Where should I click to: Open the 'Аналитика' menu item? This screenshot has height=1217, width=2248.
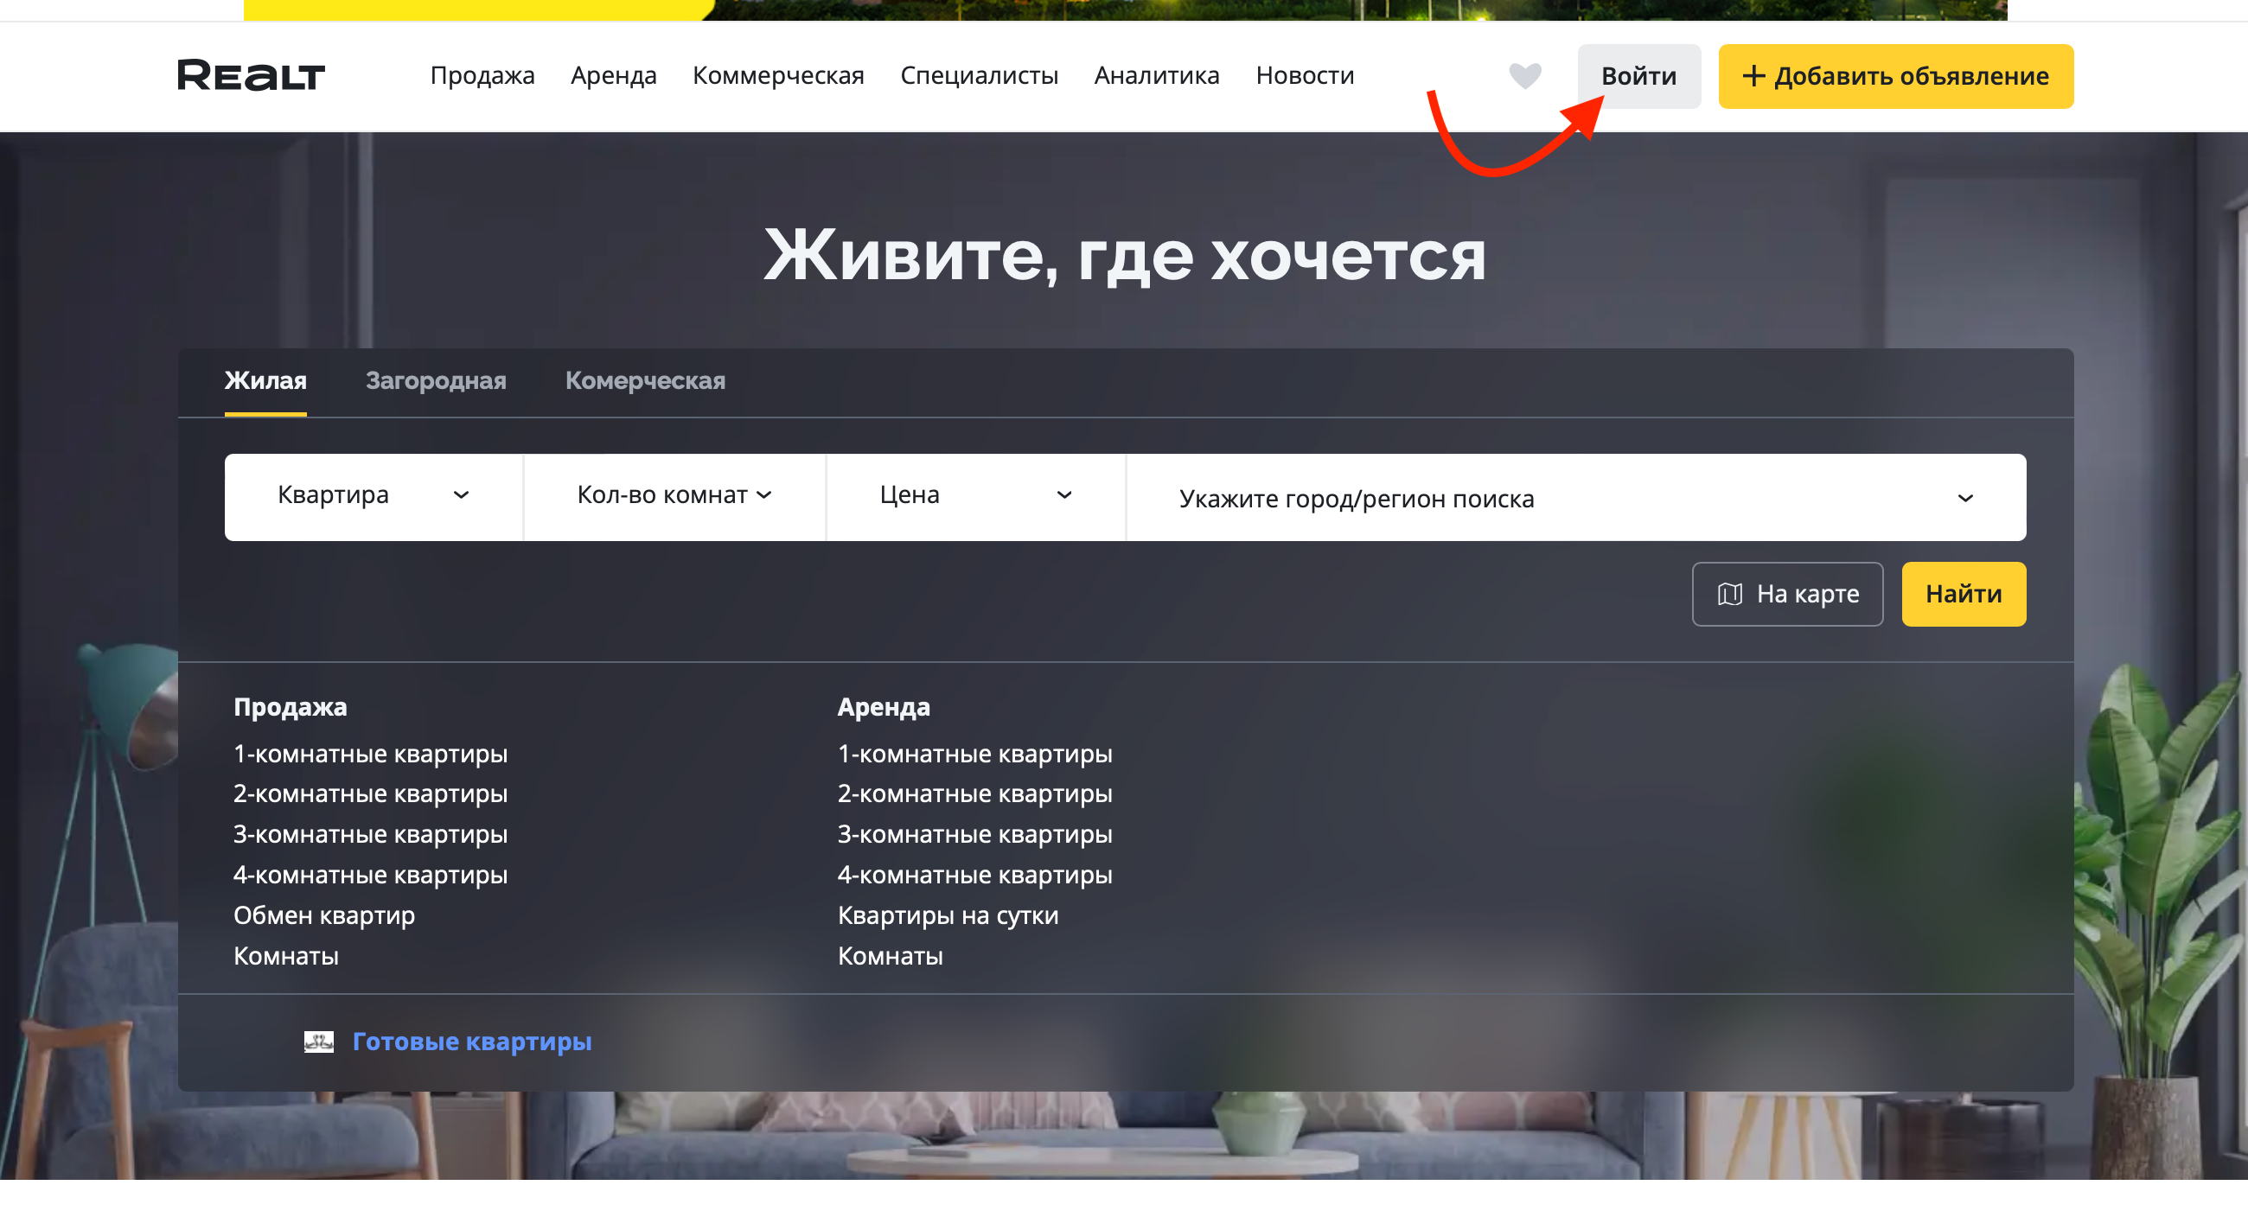click(x=1157, y=76)
